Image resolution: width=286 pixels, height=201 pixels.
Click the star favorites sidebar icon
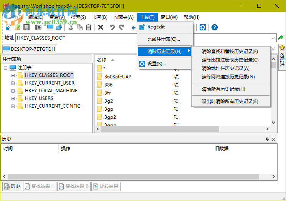click(x=282, y=48)
